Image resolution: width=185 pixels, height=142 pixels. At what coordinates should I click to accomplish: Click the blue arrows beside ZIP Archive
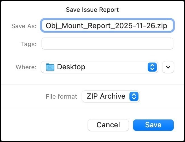pos(134,96)
